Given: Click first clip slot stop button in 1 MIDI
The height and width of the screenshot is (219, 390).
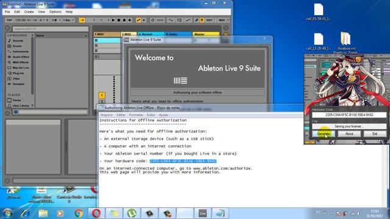Looking at the screenshot, I should pyautogui.click(x=96, y=40).
